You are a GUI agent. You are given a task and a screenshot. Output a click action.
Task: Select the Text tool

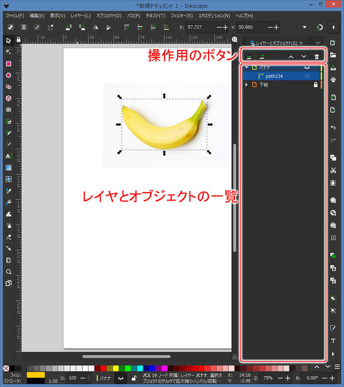(9, 156)
